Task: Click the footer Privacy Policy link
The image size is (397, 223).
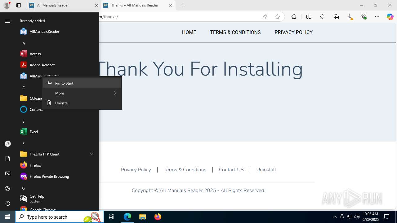Action: coord(136,170)
